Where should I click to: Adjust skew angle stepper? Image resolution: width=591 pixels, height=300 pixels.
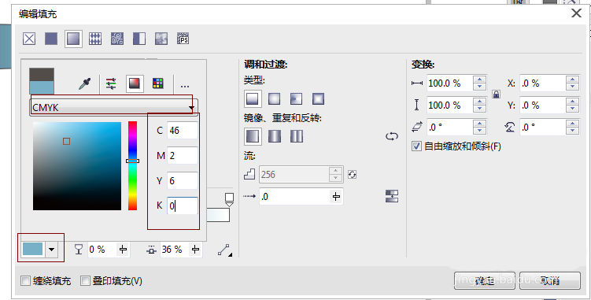[x=479, y=128]
